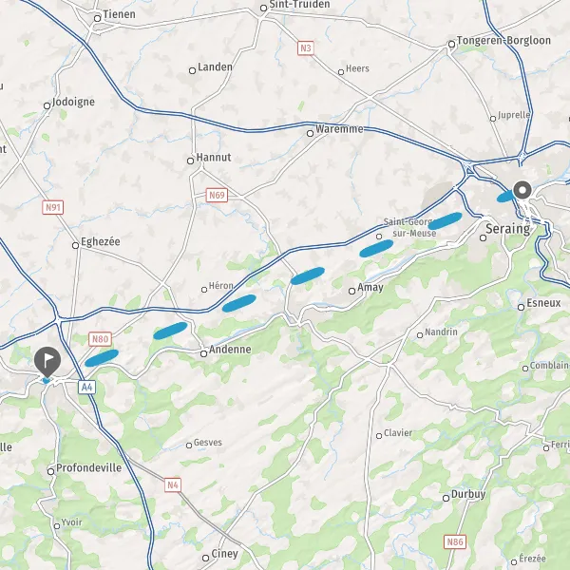Viewport: 570px width, 570px height.
Task: Select the Eghezée town label
Action: (101, 241)
